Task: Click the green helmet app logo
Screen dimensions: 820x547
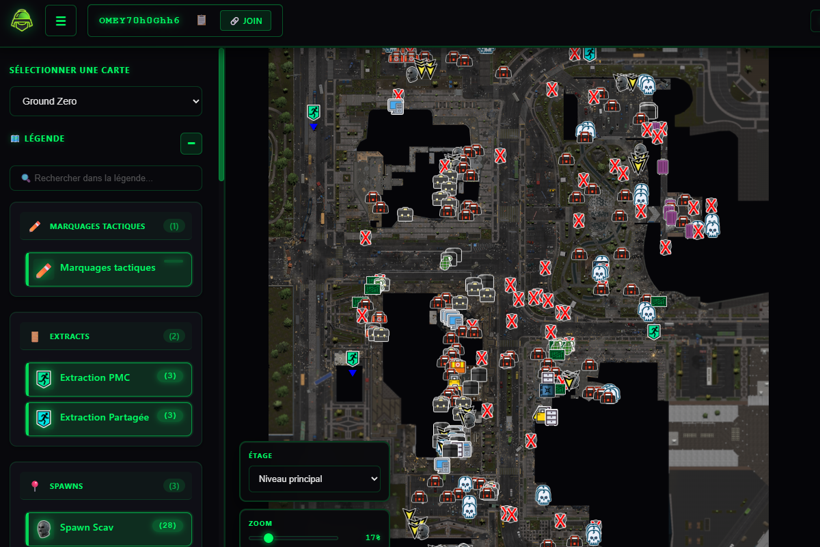Action: [x=23, y=21]
